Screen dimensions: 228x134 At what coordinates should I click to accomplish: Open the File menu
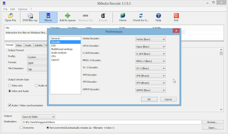pos(5,9)
